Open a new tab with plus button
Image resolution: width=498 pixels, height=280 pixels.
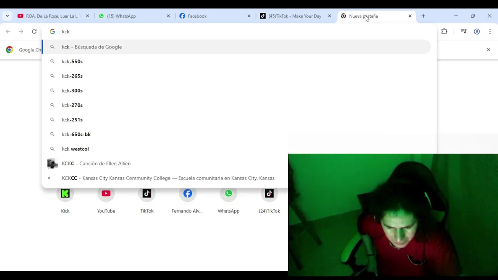coord(423,16)
